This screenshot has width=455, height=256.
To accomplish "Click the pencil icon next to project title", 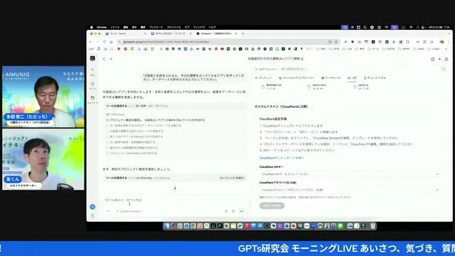I will [x=302, y=58].
